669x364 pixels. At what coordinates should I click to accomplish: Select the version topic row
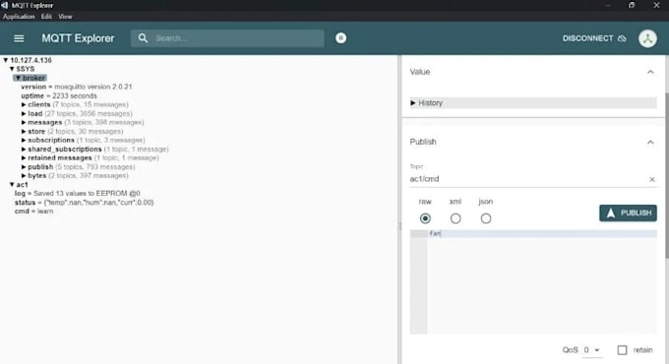click(77, 87)
